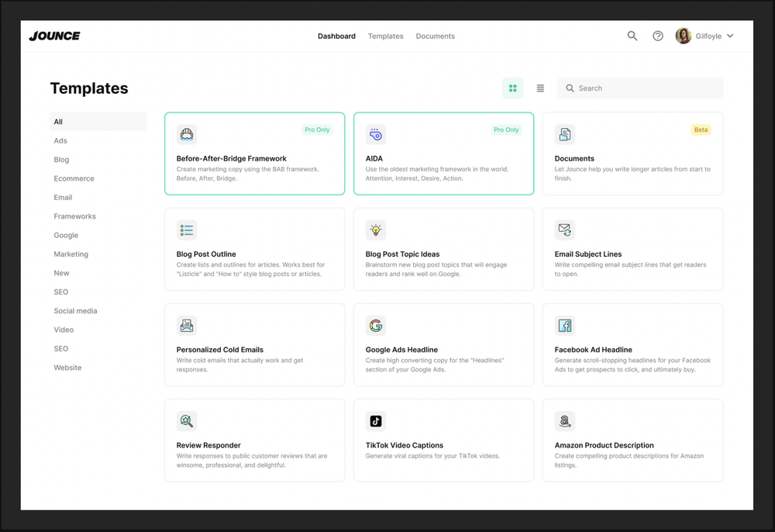Click the Personalized Cold Emails letter icon
This screenshot has width=775, height=532.
coord(187,326)
